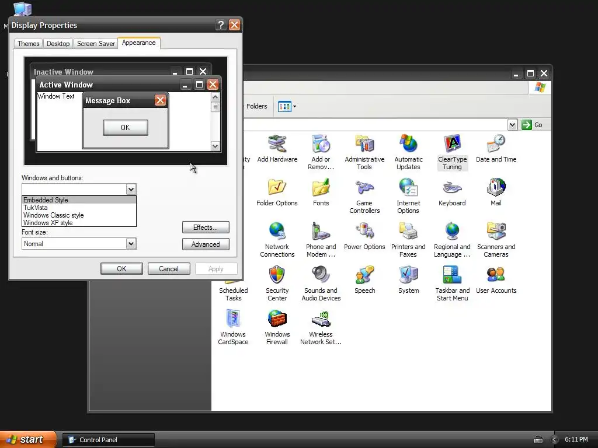Open the Keyboard icon
This screenshot has height=448, width=598.
pyautogui.click(x=452, y=192)
